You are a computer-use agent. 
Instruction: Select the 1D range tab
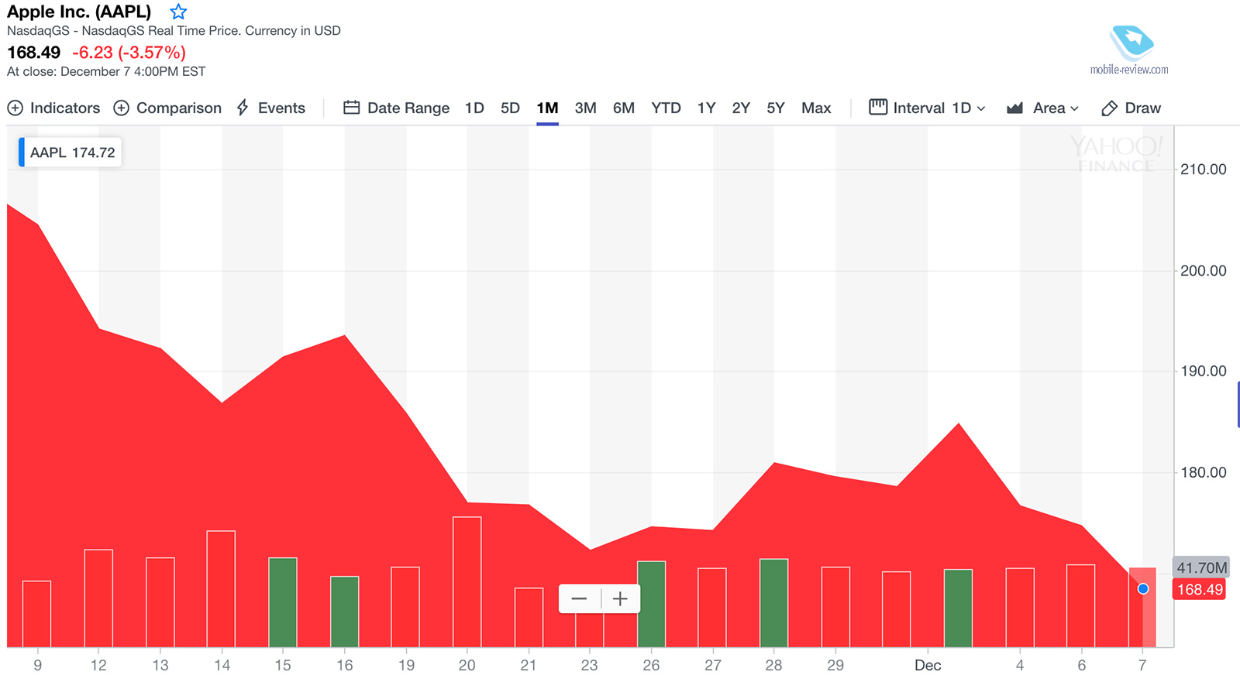pos(474,108)
